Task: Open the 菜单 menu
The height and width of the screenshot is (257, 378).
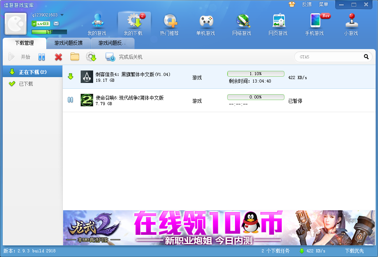Action: coord(323,4)
